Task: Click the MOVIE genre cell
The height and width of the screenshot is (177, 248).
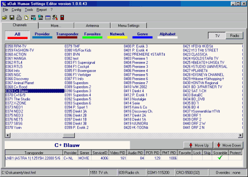Action: click(x=84, y=158)
